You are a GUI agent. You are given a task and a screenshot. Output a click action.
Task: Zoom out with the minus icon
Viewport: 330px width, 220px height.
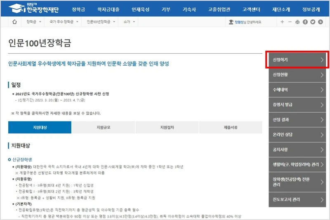(290, 22)
